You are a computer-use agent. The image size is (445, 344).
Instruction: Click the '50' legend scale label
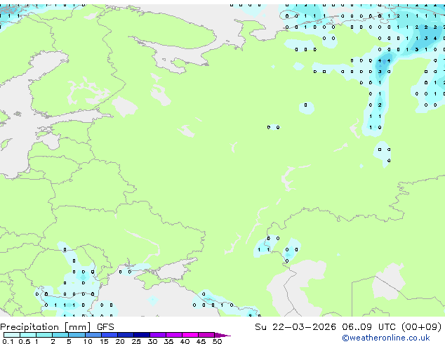[x=217, y=341]
